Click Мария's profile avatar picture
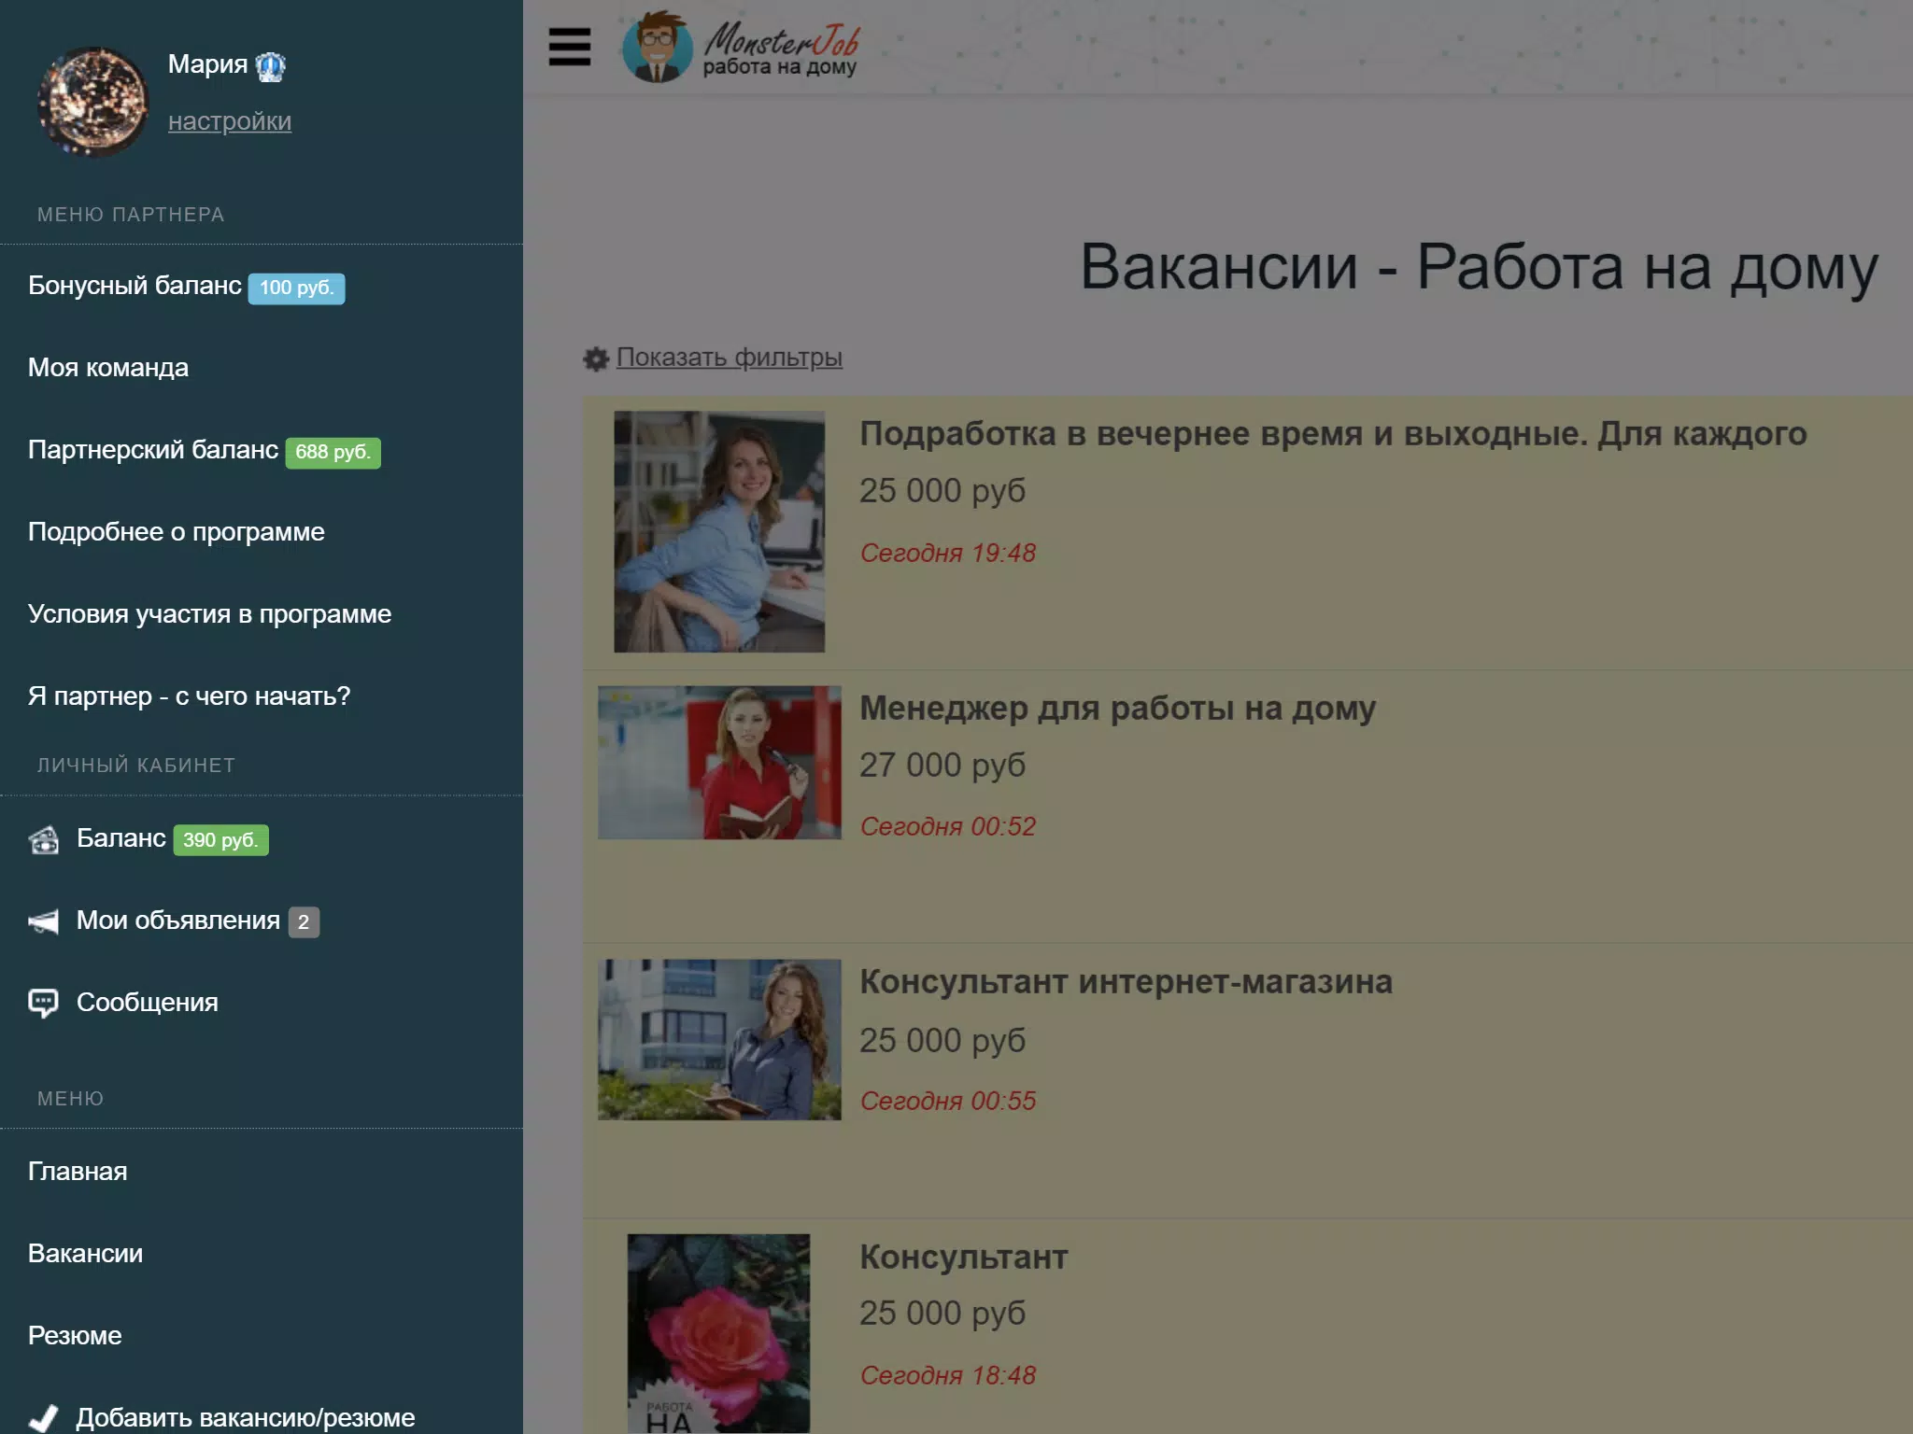This screenshot has width=1913, height=1434. [92, 101]
